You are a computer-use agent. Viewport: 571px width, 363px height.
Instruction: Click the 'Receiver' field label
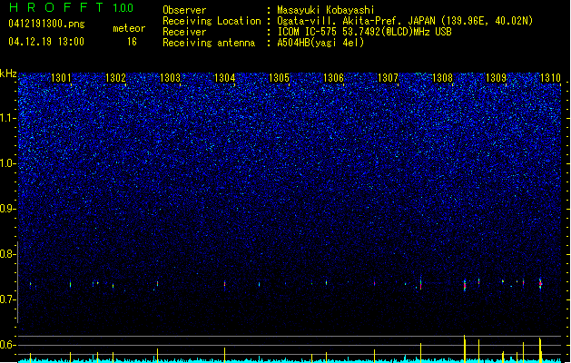pos(184,32)
